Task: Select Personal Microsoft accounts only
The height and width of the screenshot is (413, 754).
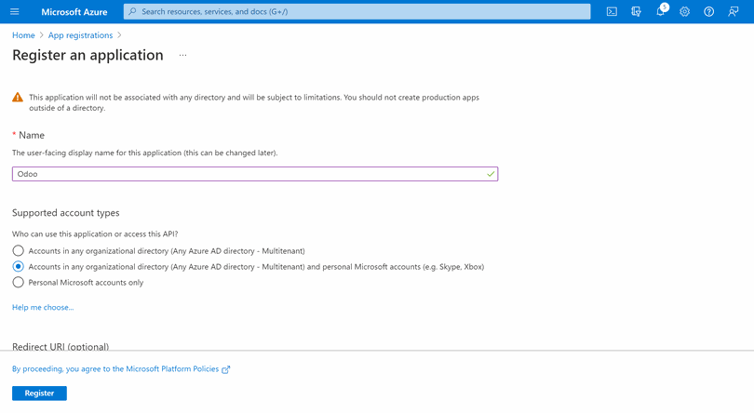Action: (x=18, y=283)
